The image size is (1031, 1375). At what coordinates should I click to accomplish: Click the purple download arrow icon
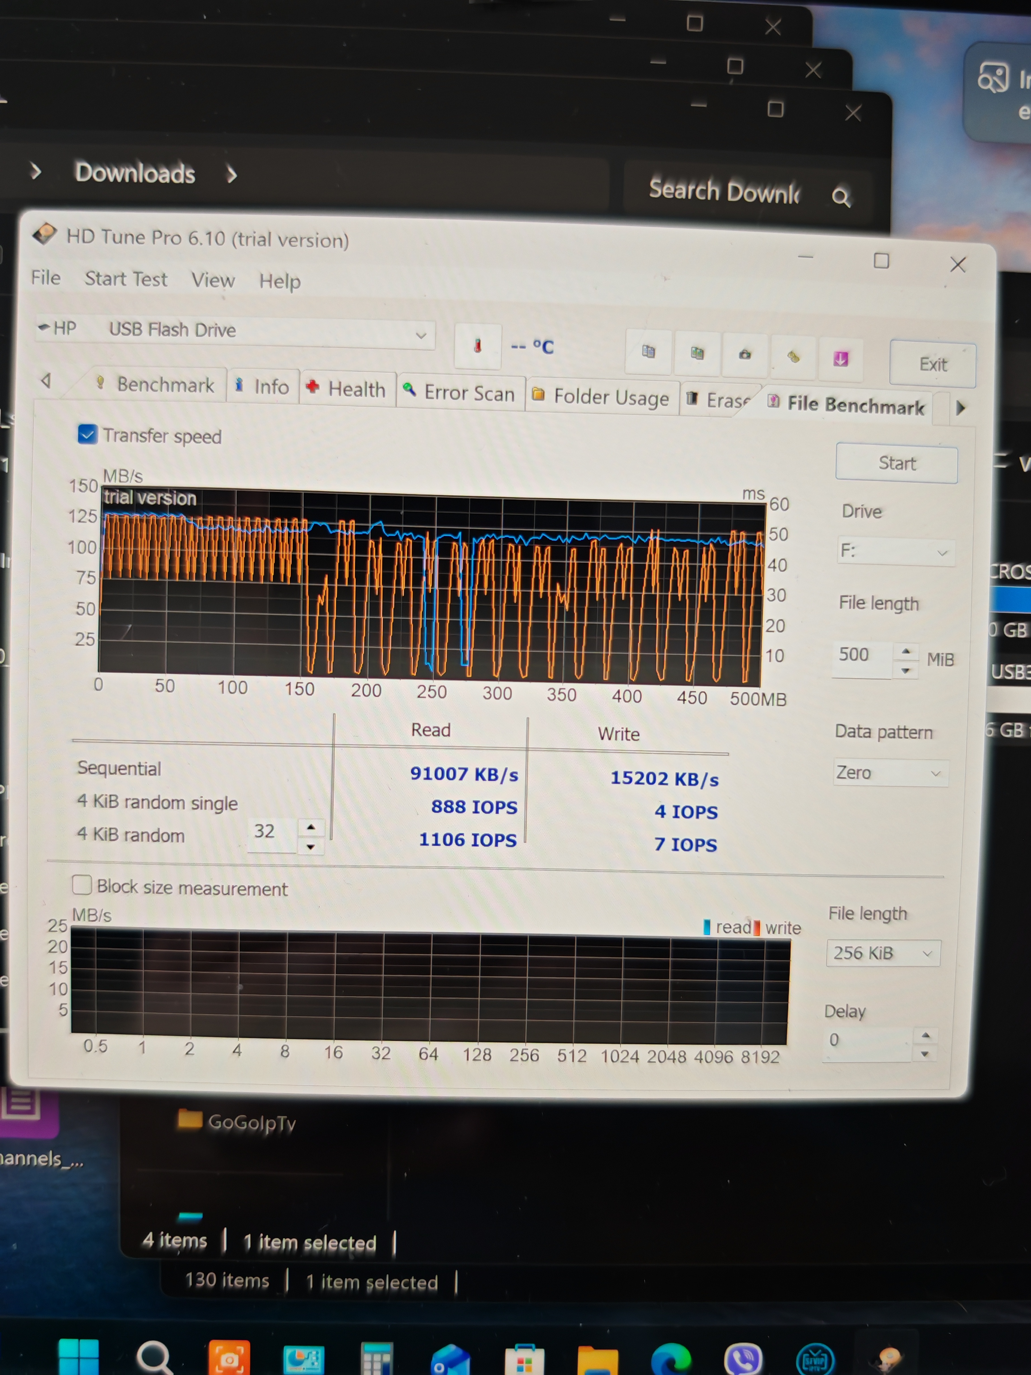pos(840,359)
